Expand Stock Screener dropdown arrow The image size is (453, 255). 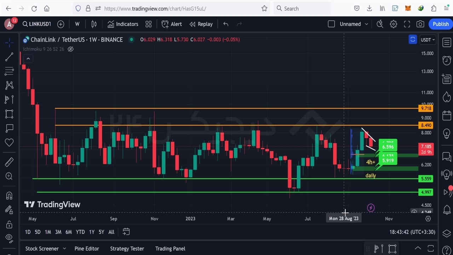click(64, 249)
